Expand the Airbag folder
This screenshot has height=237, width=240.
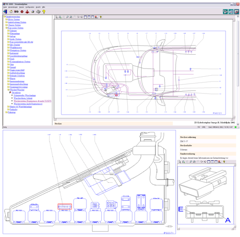coord(8,36)
